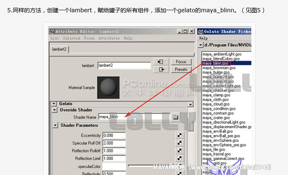Collapse the Shader Parameters section

55,125
